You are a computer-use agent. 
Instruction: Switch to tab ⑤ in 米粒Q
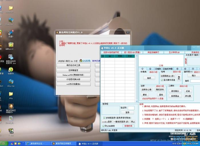177,69
